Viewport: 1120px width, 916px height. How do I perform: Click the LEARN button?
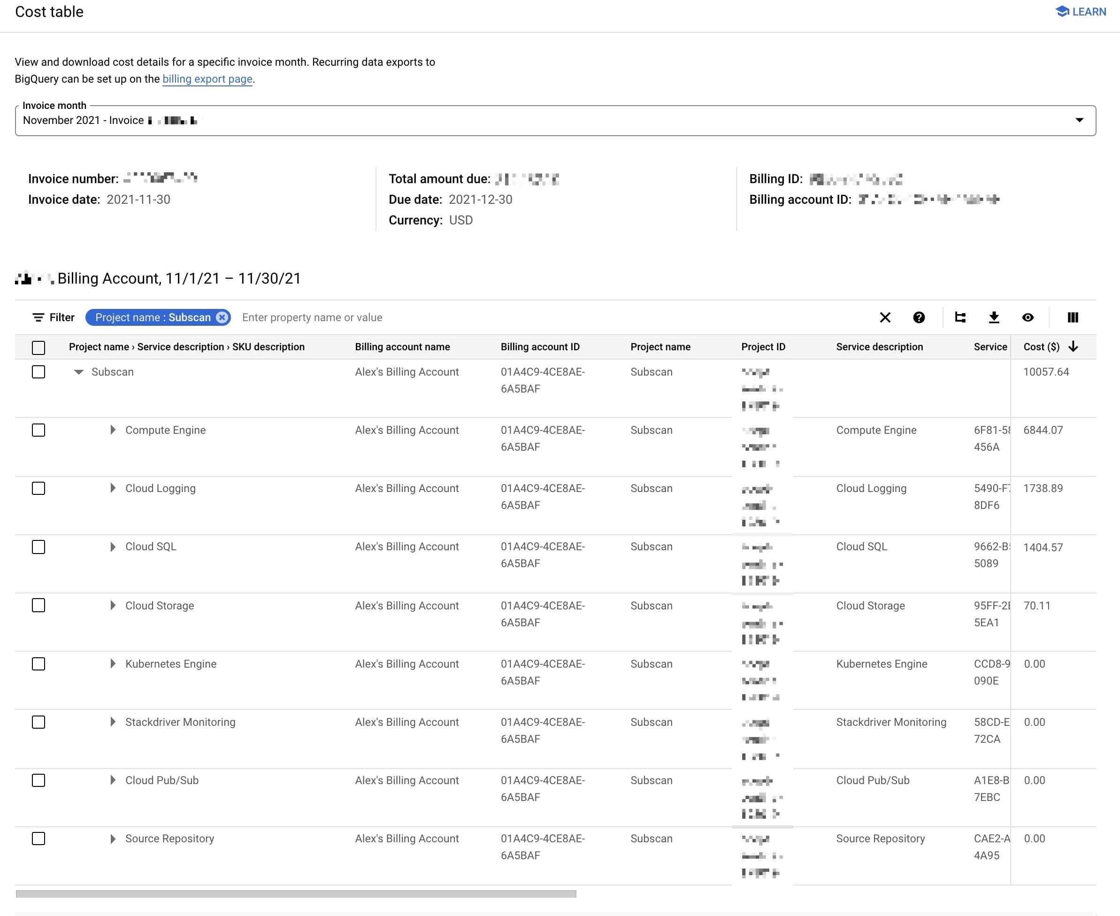pyautogui.click(x=1081, y=12)
